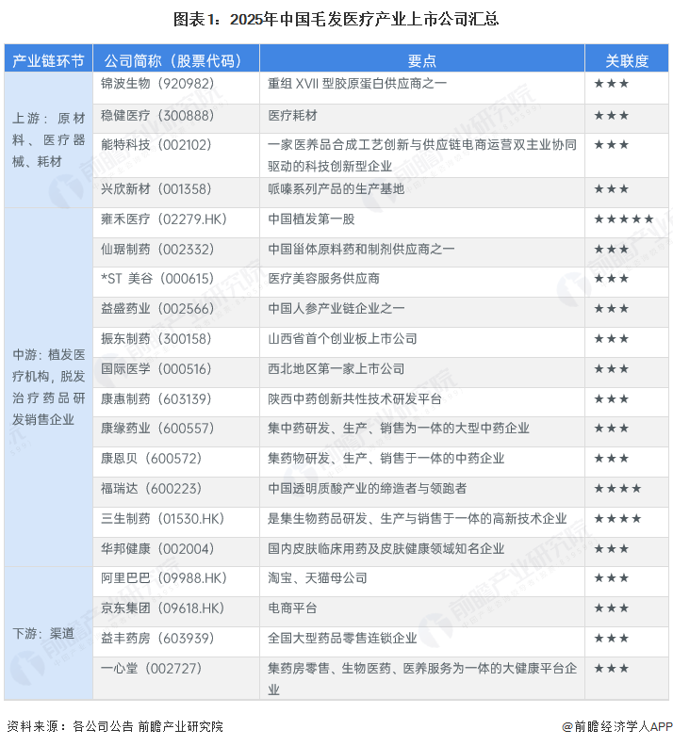Click 国内皮肤临床用药及皮肤健康领域知名企业 description

point(386,548)
